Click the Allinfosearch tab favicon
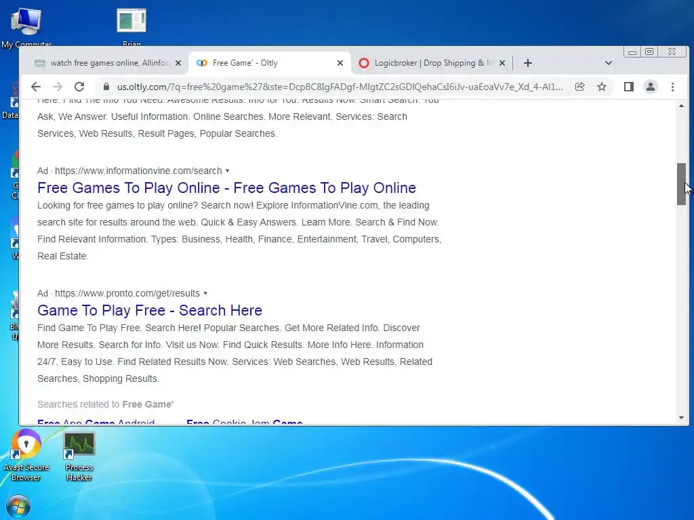 40,63
